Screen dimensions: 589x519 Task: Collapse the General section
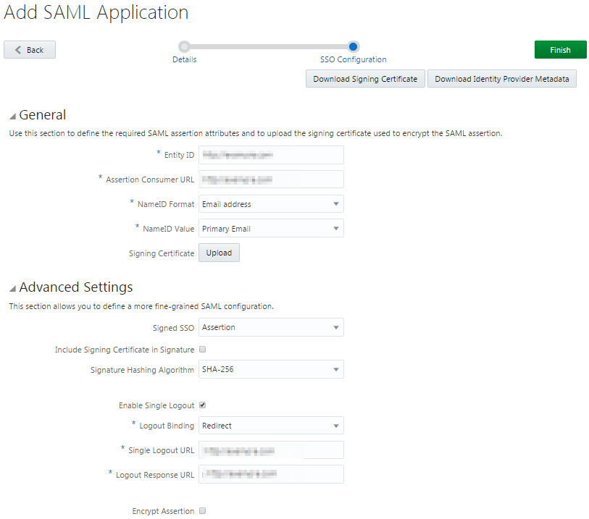[x=12, y=114]
